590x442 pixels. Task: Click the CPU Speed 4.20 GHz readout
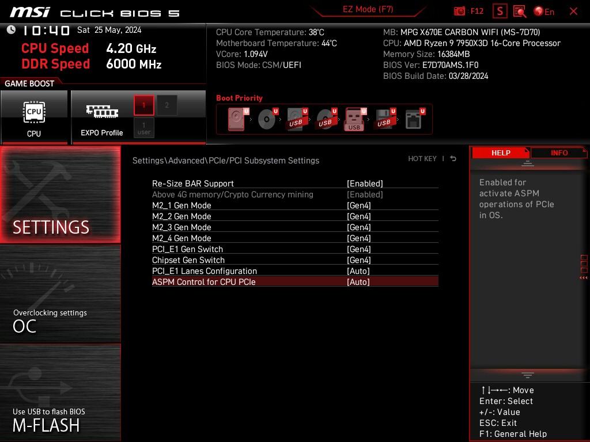(89, 48)
